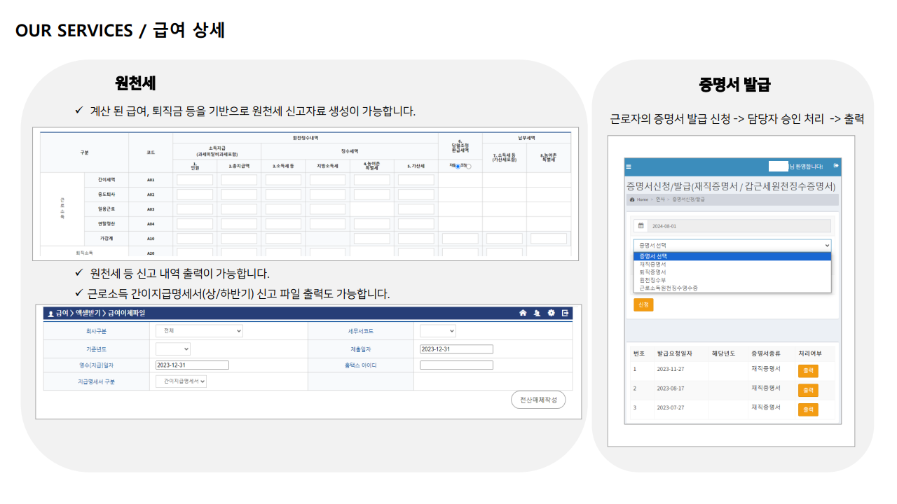Click the calendar icon beside 2024-08-01

tap(641, 226)
